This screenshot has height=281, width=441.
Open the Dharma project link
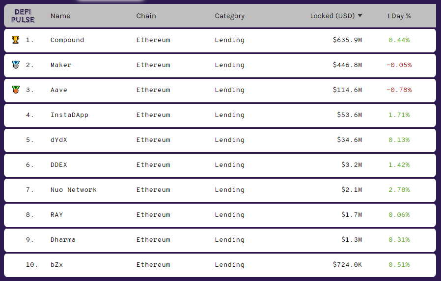pyautogui.click(x=63, y=240)
